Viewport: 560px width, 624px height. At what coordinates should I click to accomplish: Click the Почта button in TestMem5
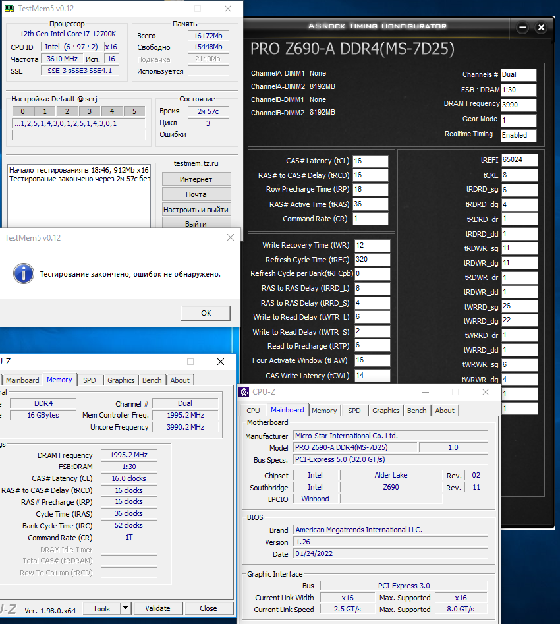[x=196, y=194]
